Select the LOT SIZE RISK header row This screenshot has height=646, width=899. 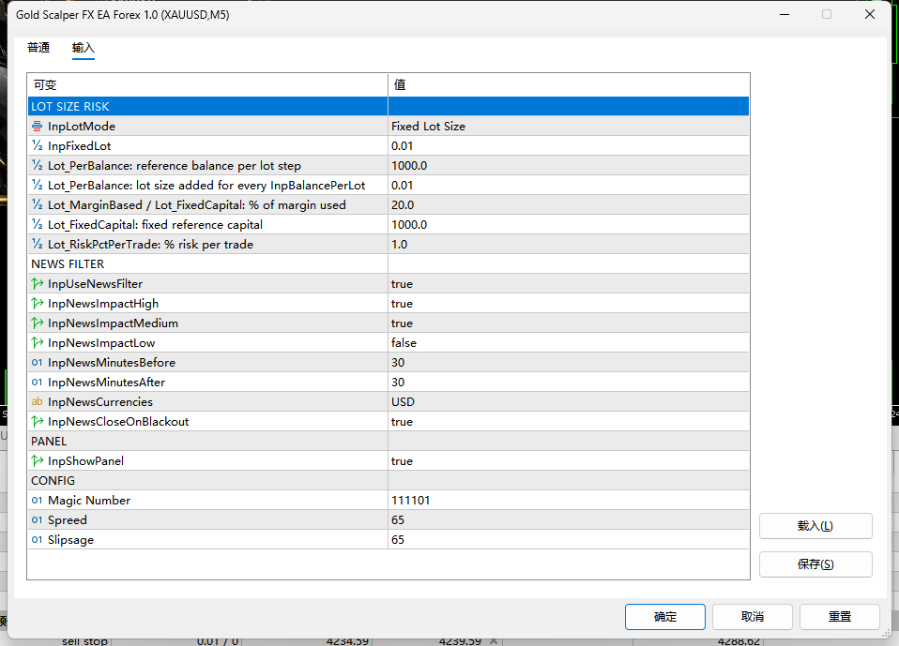coord(389,107)
